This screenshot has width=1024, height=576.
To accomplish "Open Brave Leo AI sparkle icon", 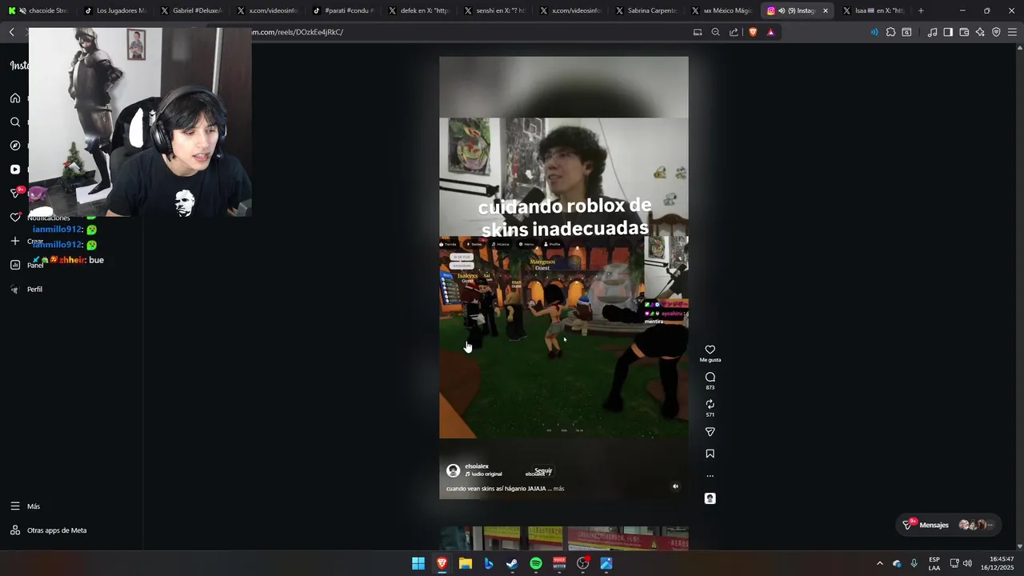I will tap(980, 32).
